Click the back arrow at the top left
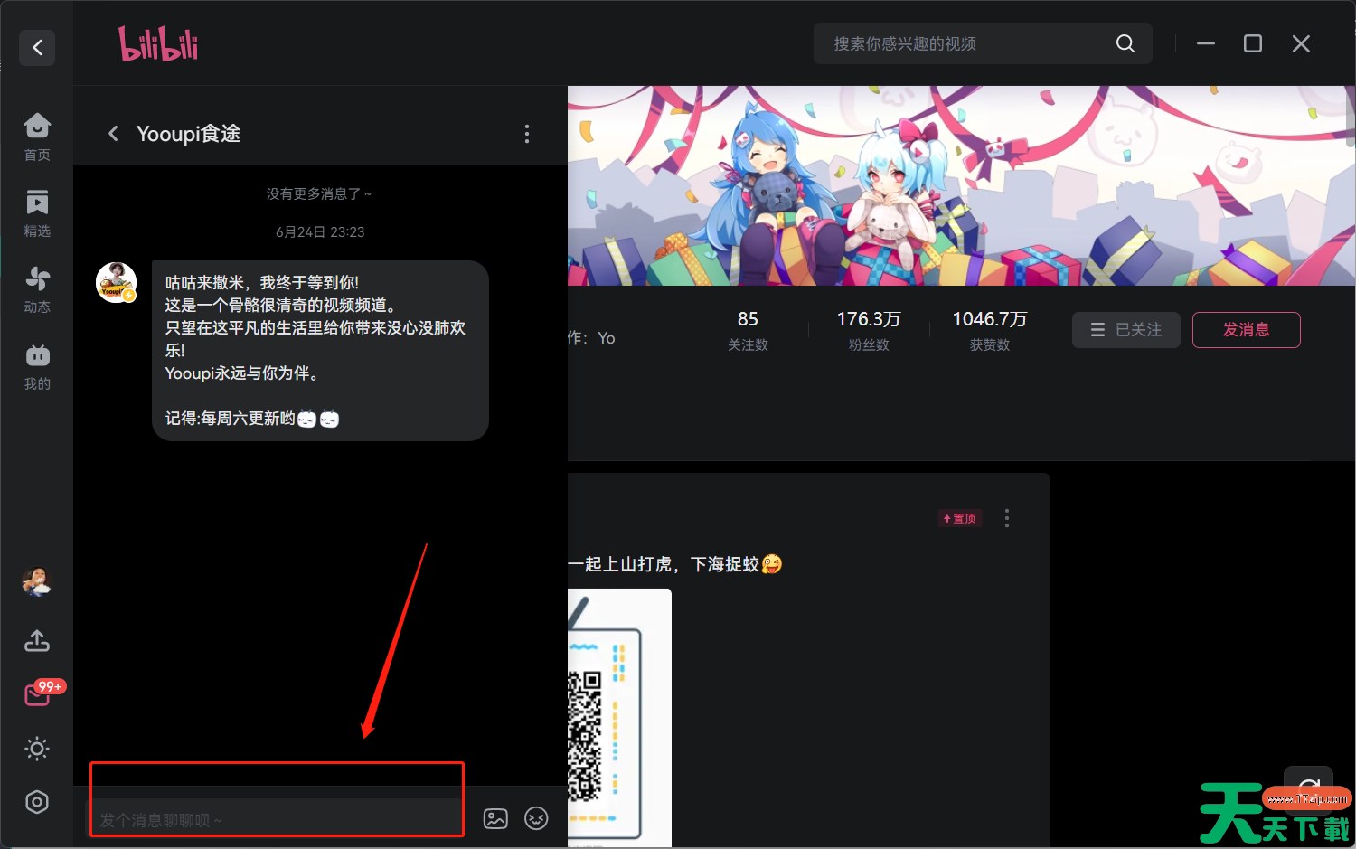The height and width of the screenshot is (849, 1356). pyautogui.click(x=36, y=47)
